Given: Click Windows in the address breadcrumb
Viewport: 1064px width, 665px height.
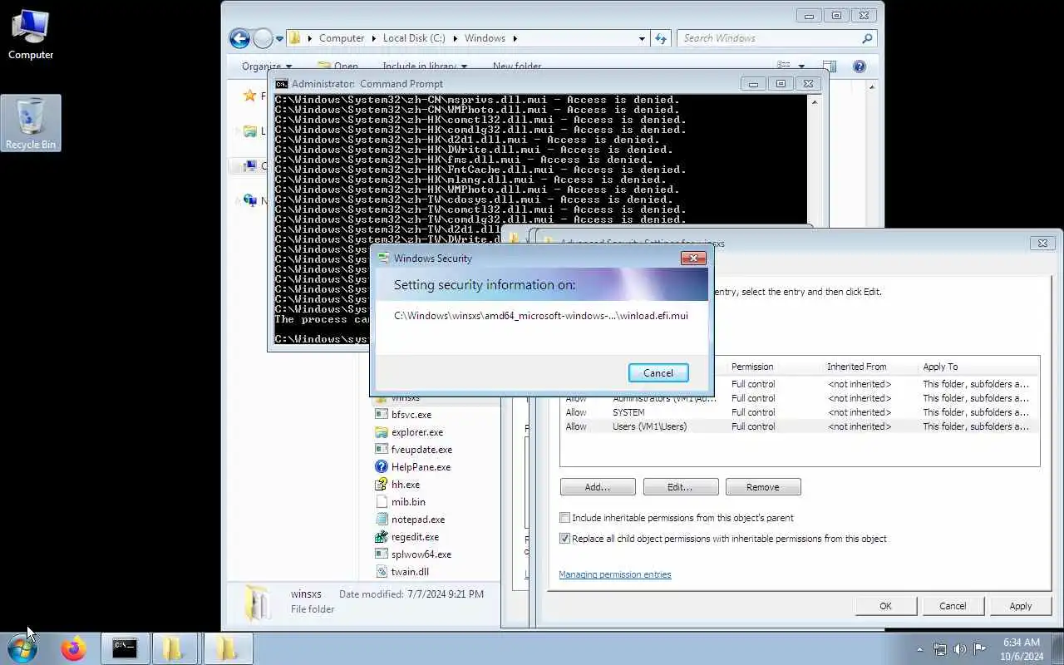Looking at the screenshot, I should pyautogui.click(x=485, y=38).
